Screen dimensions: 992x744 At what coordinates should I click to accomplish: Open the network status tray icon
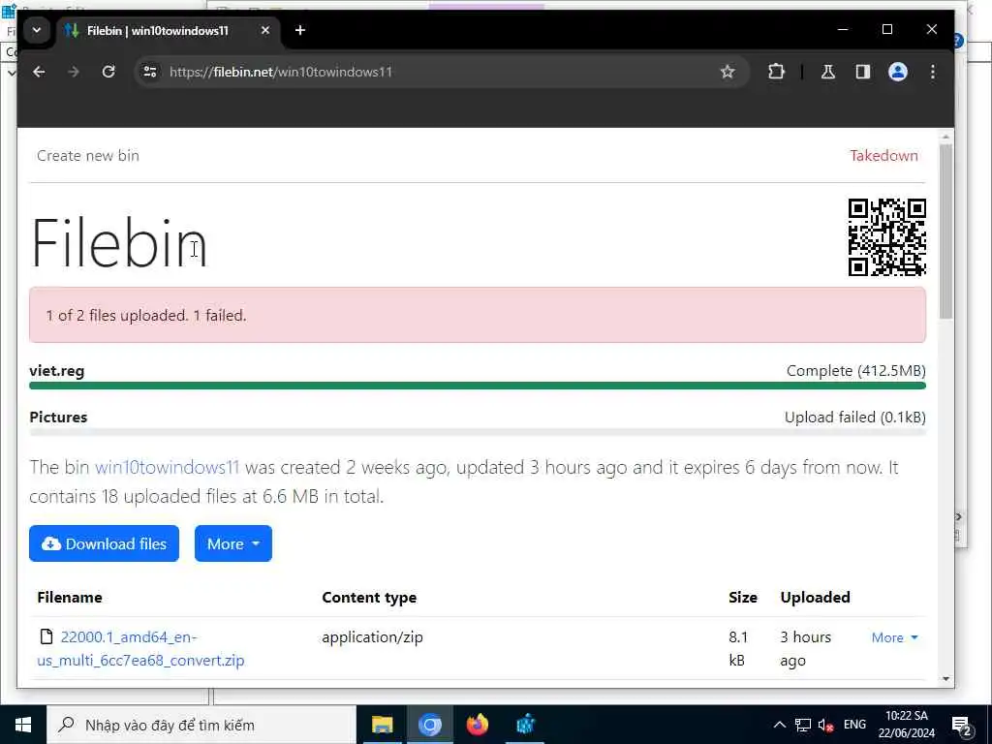coord(803,725)
